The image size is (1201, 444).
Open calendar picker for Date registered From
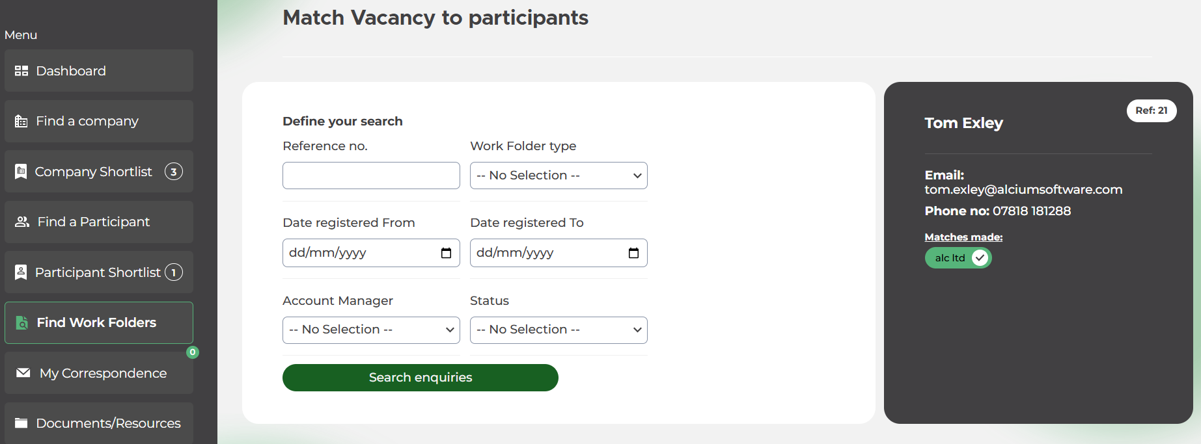point(446,253)
